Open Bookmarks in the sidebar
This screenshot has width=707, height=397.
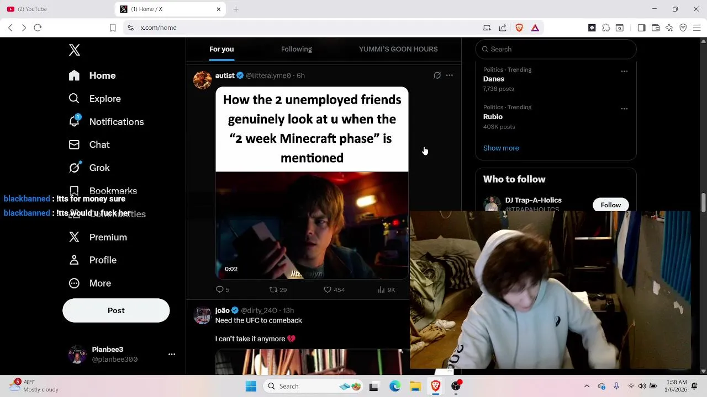coord(103,191)
